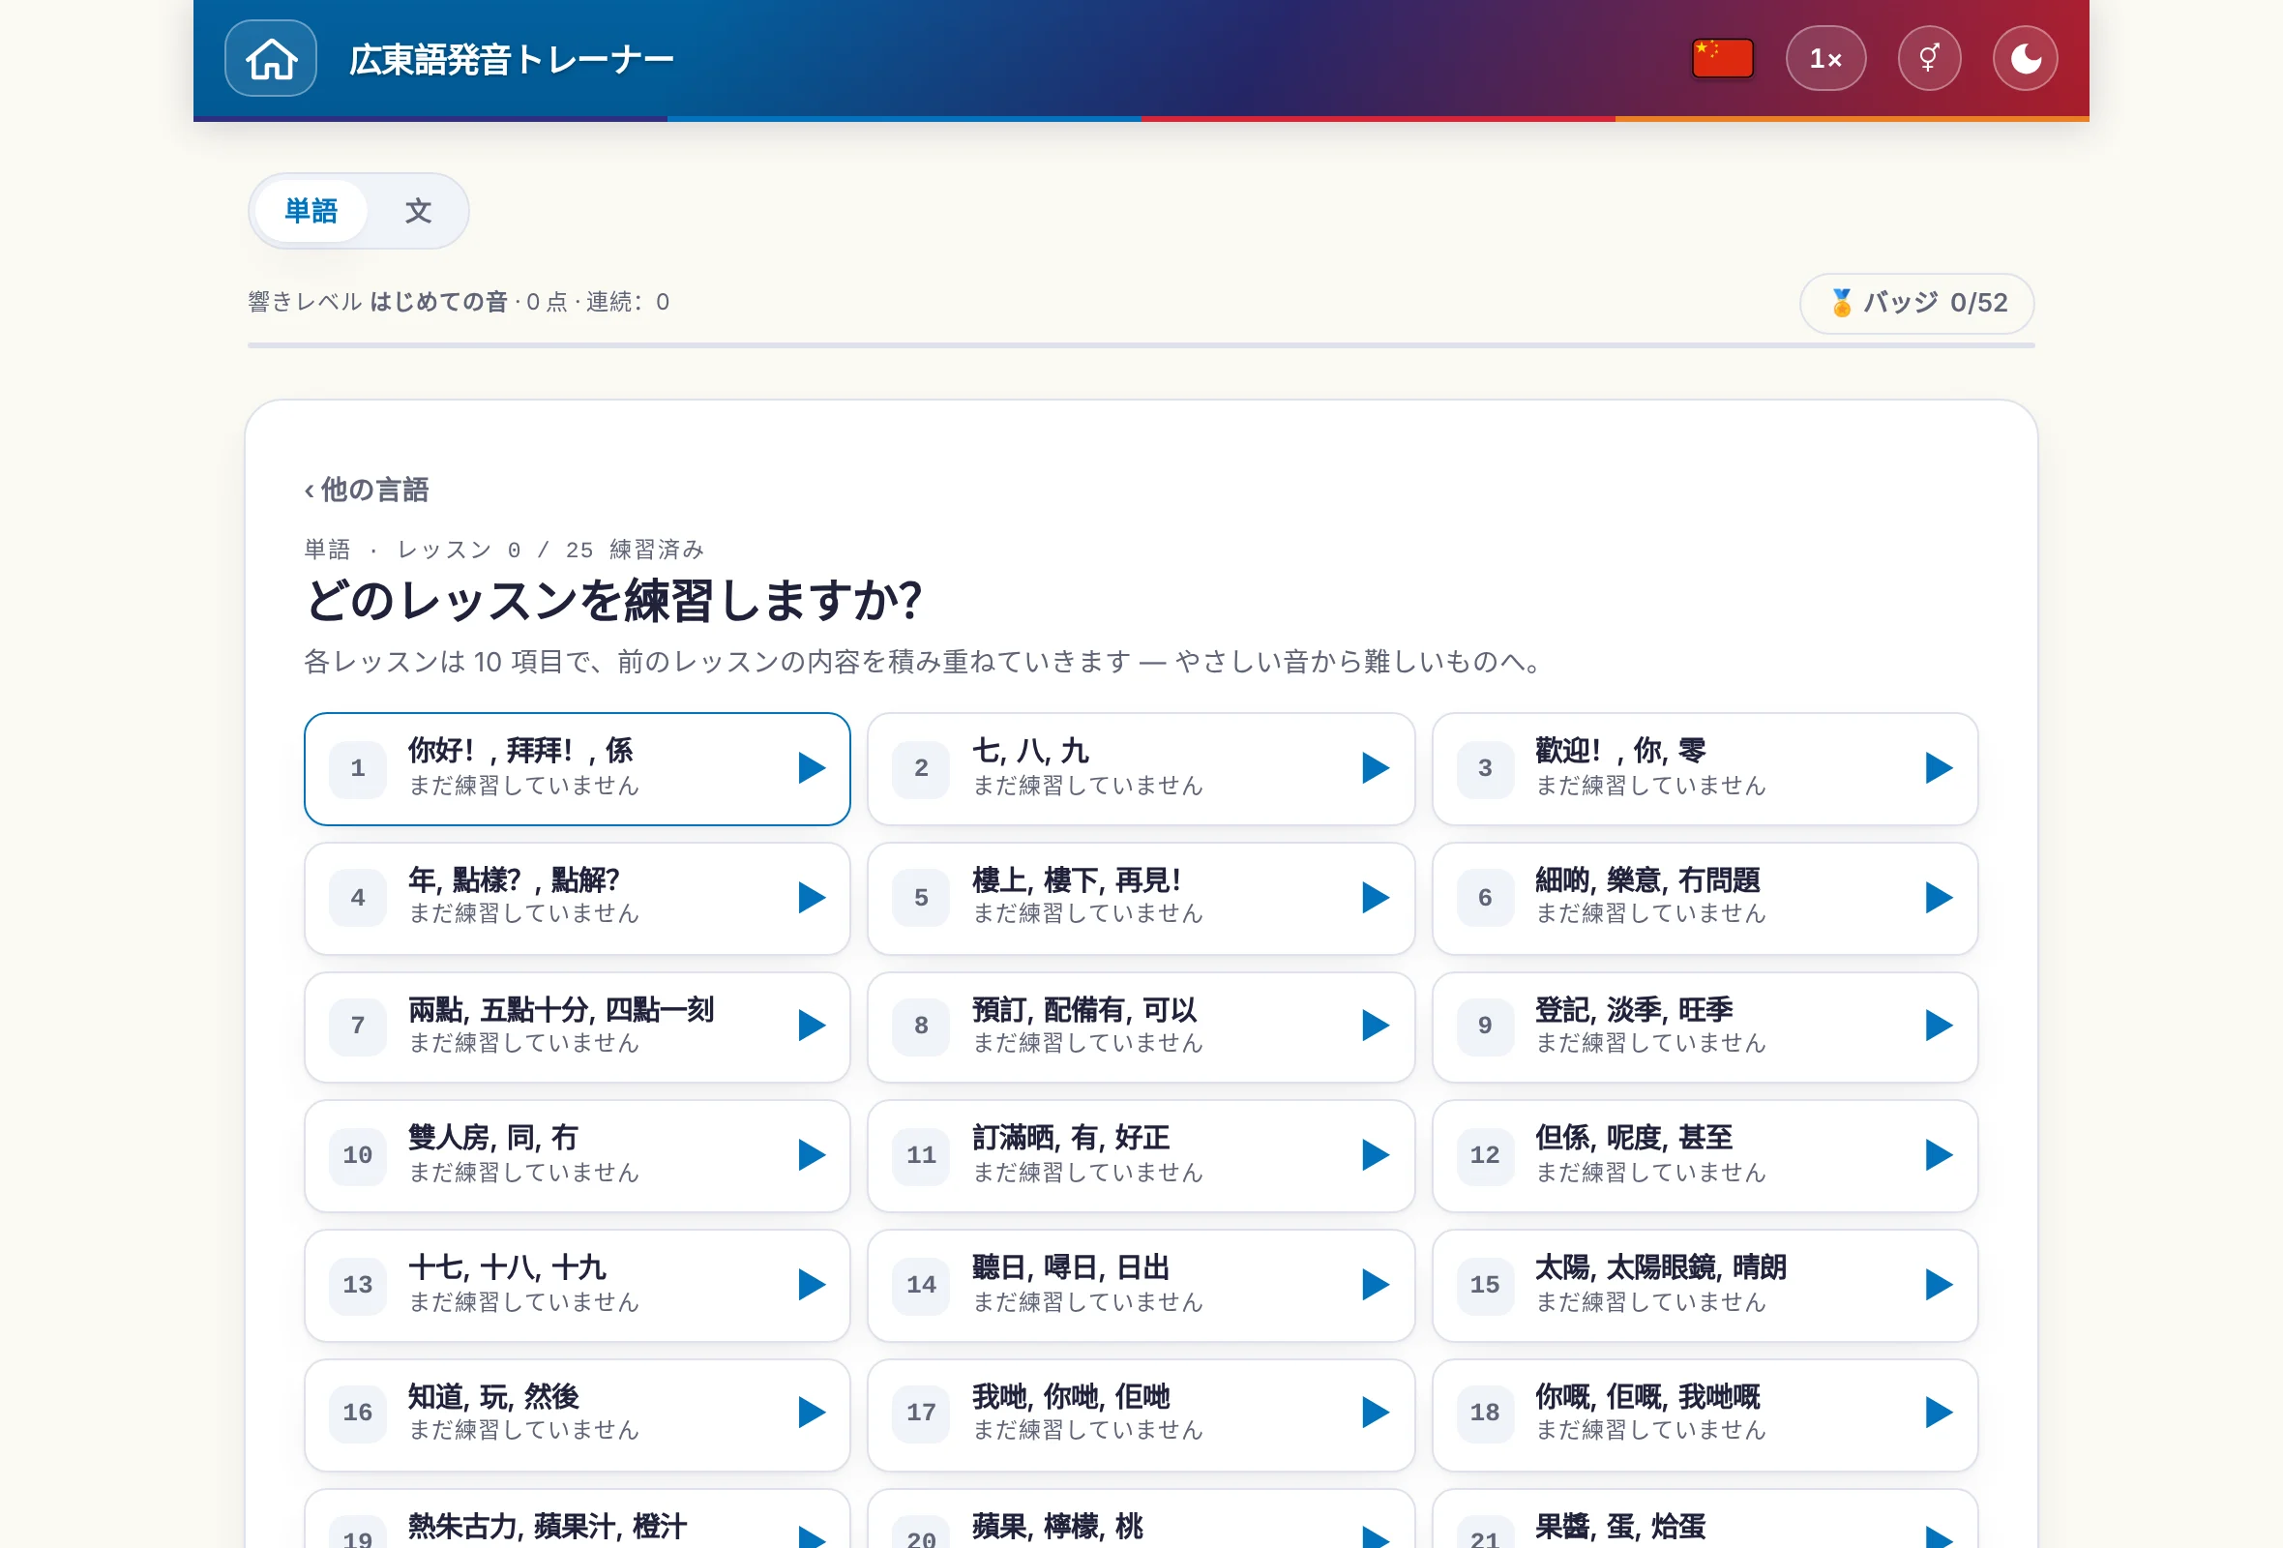Open lesson 19 card 熱朱古力, 蘋果汁, 橙汁
The image size is (2283, 1548).
[x=578, y=1520]
